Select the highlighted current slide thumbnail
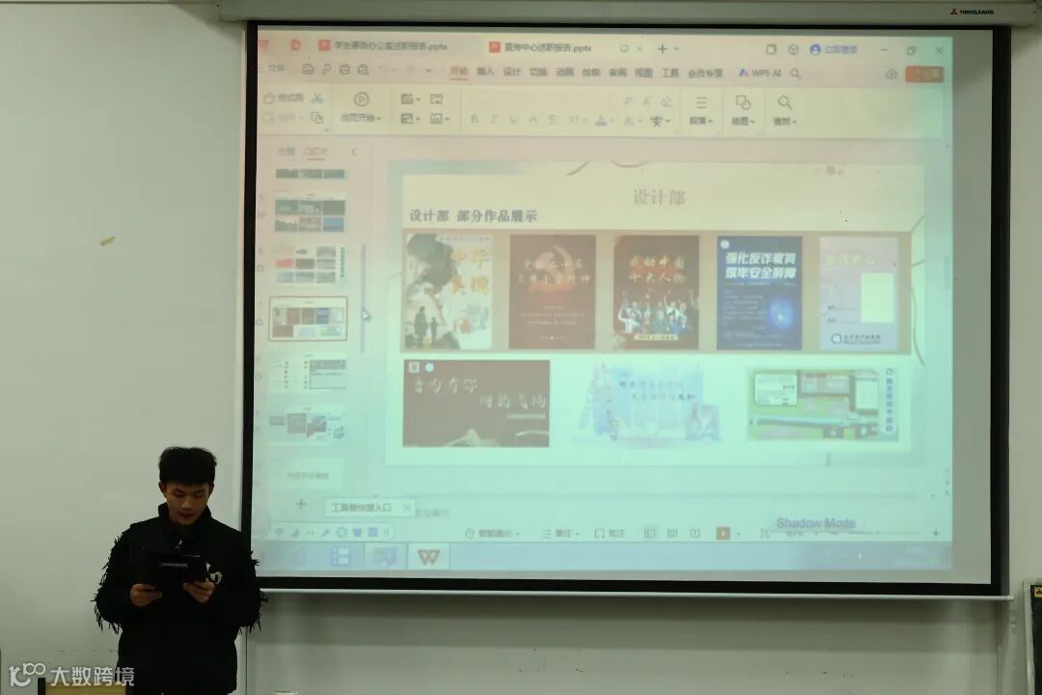 (308, 319)
